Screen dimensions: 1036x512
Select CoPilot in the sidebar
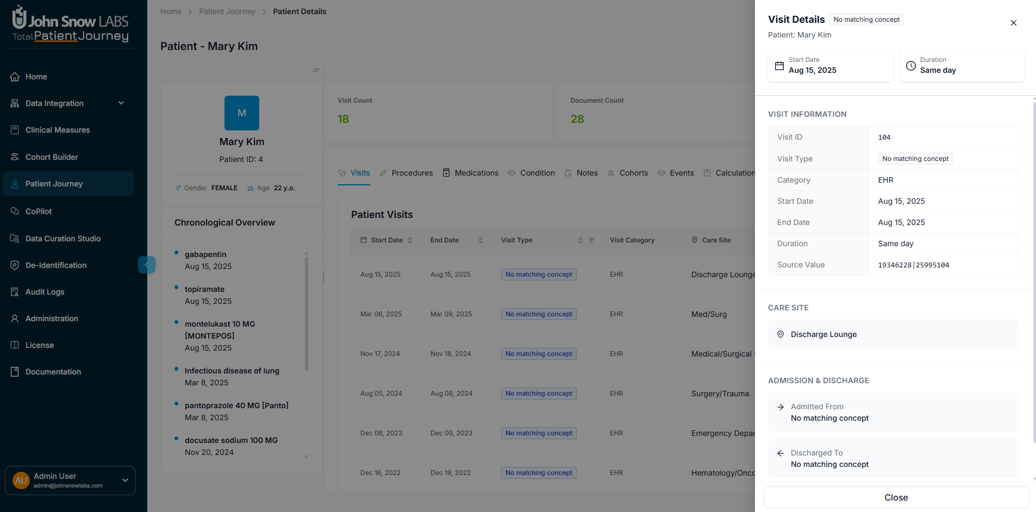click(38, 211)
